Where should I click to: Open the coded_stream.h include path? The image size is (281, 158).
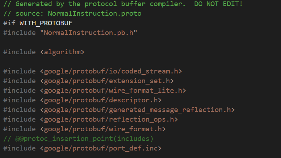[111, 71]
